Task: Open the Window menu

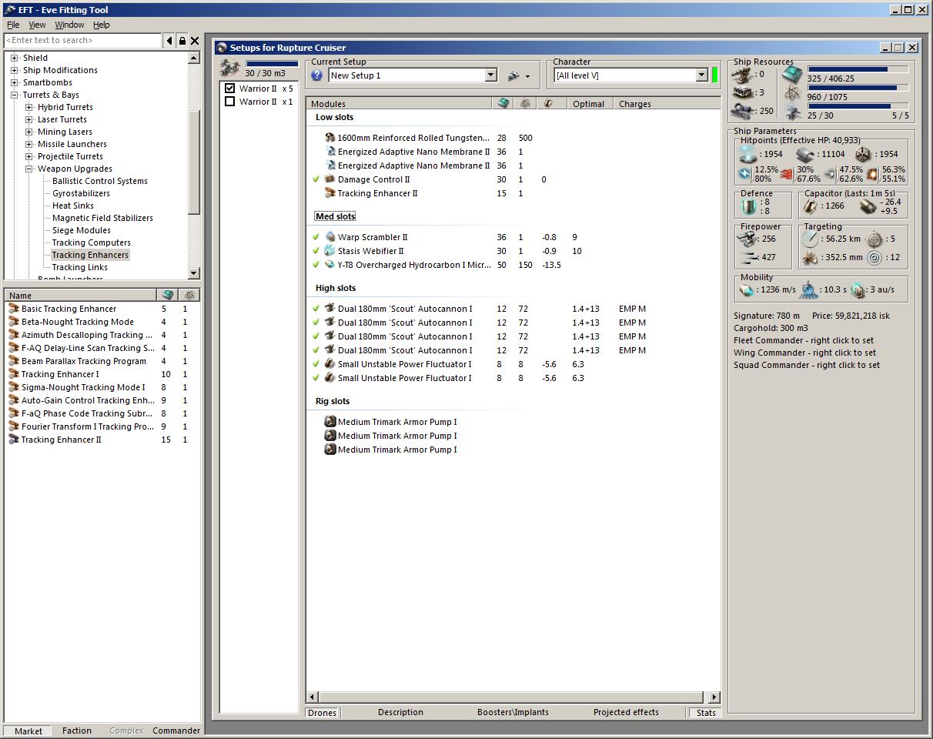Action: [x=69, y=25]
